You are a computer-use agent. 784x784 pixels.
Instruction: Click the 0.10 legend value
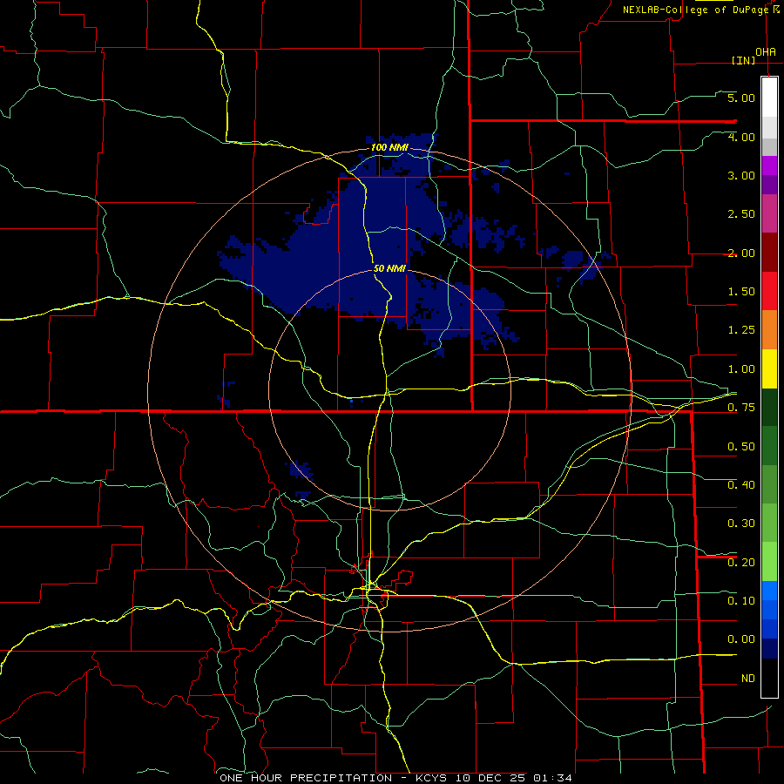click(741, 601)
